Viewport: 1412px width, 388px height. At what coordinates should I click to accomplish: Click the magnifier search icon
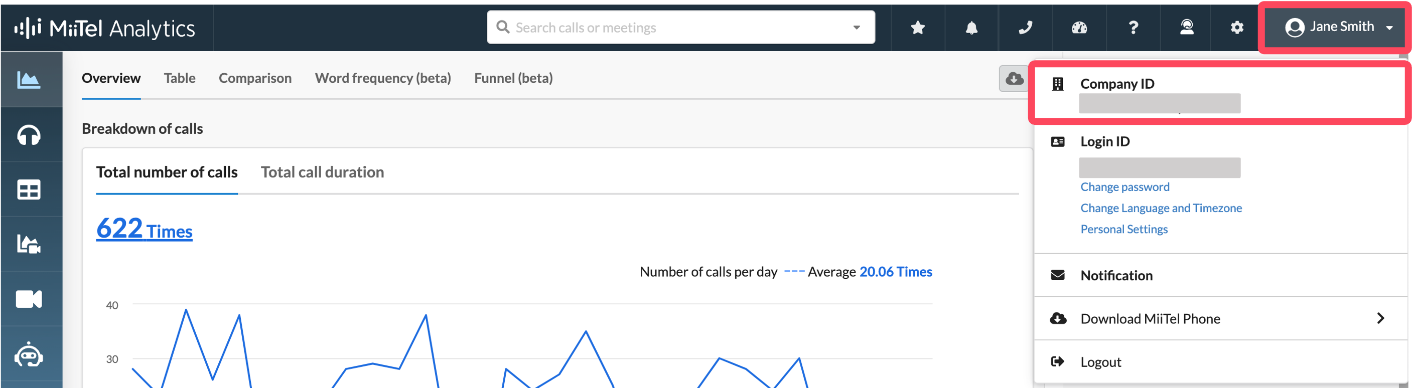click(502, 27)
